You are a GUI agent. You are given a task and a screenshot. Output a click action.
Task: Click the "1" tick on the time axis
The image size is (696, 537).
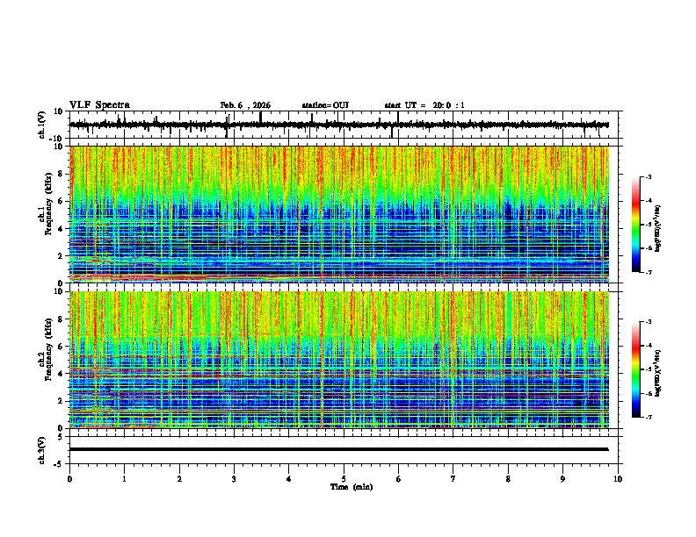(x=125, y=479)
